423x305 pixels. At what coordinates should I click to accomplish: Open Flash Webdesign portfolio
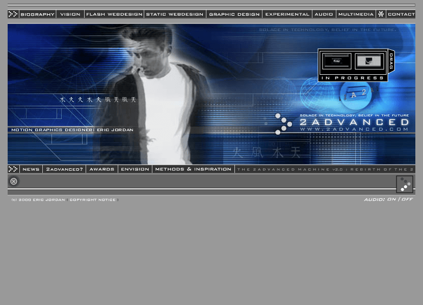(x=114, y=14)
